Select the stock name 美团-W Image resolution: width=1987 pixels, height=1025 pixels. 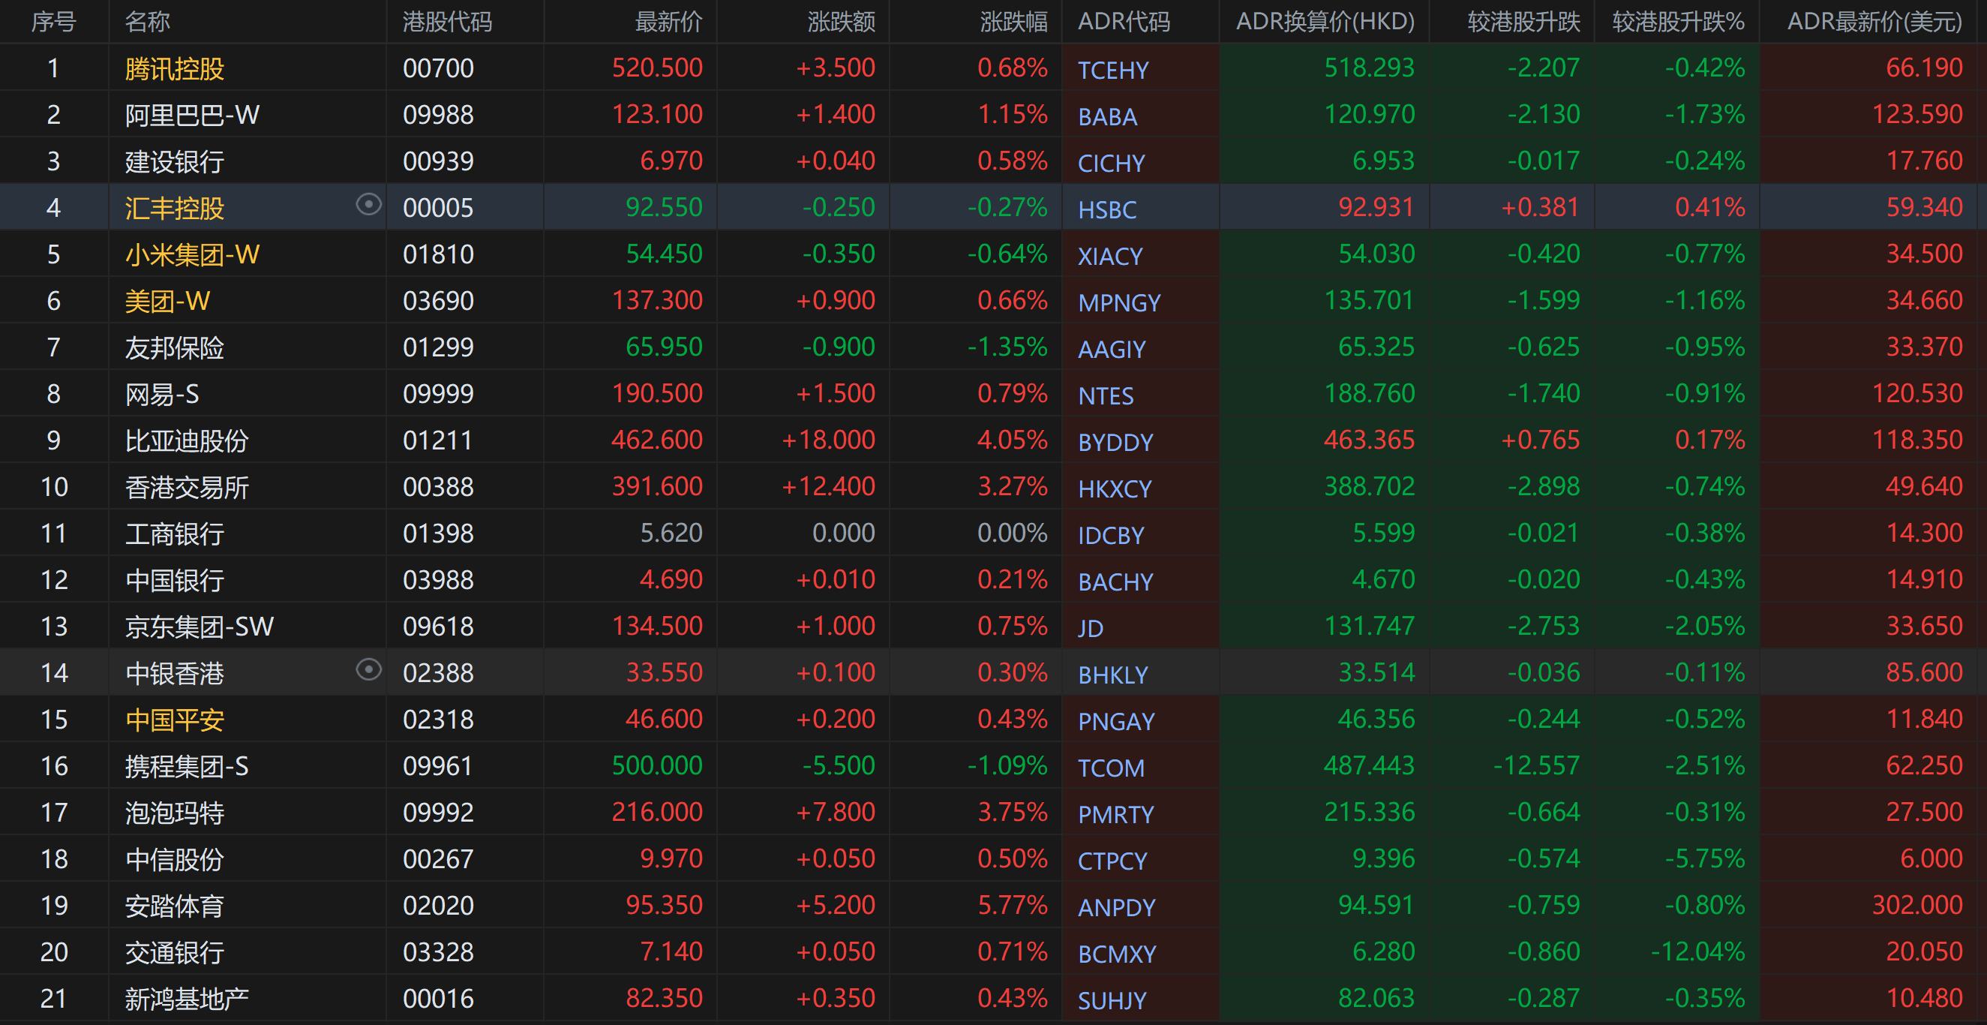tap(167, 301)
